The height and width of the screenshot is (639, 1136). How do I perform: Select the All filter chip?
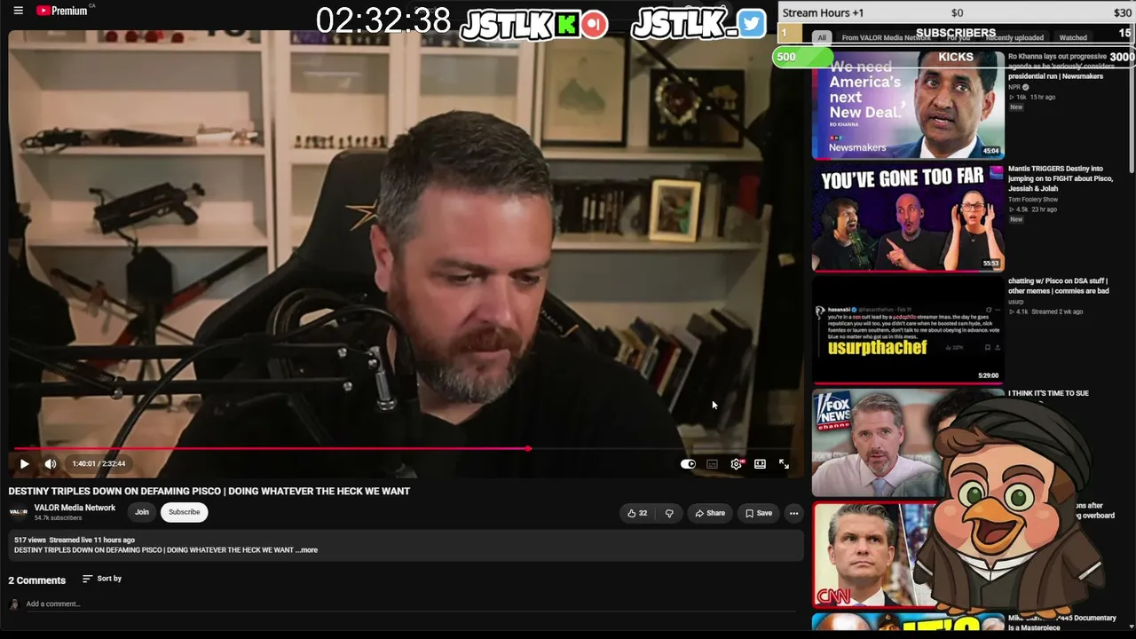822,37
